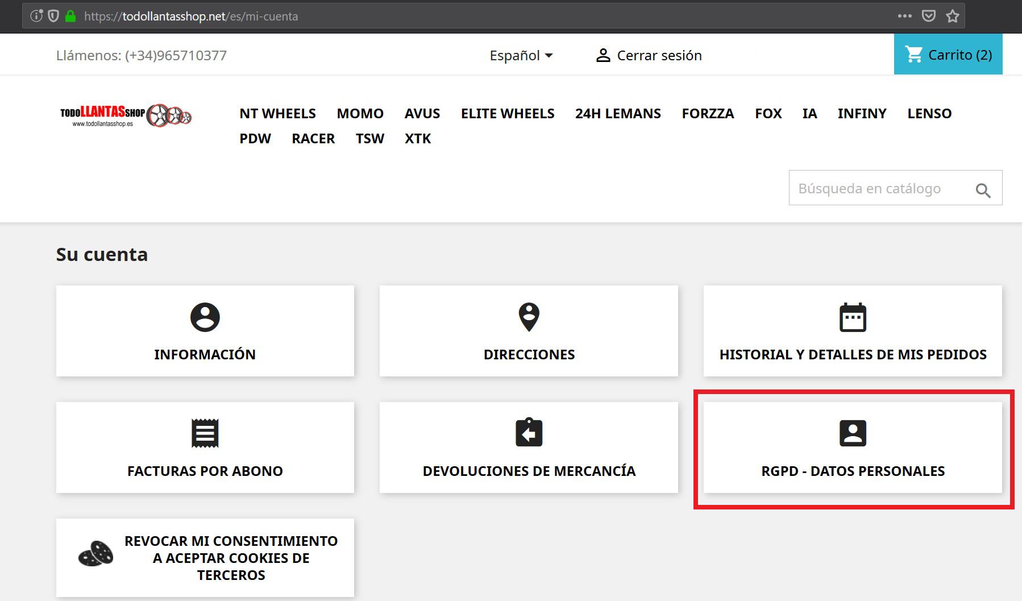Show site information in address bar
1022x601 pixels.
(36, 16)
